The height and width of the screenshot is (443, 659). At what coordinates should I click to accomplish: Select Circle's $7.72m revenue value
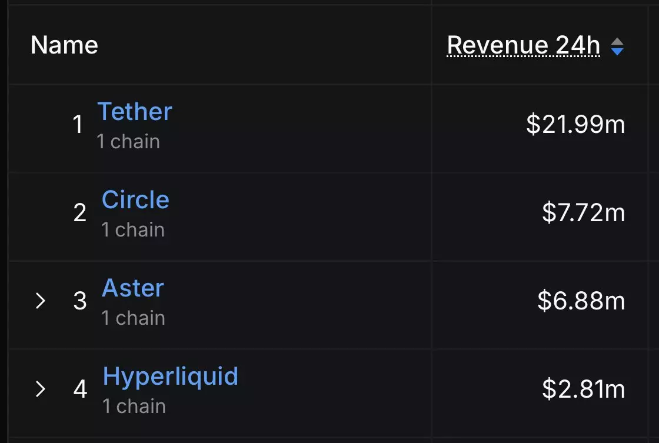pyautogui.click(x=583, y=212)
